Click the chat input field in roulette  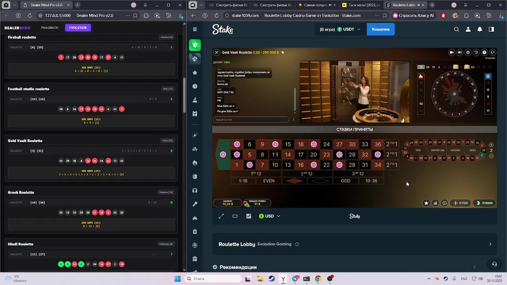[251, 120]
